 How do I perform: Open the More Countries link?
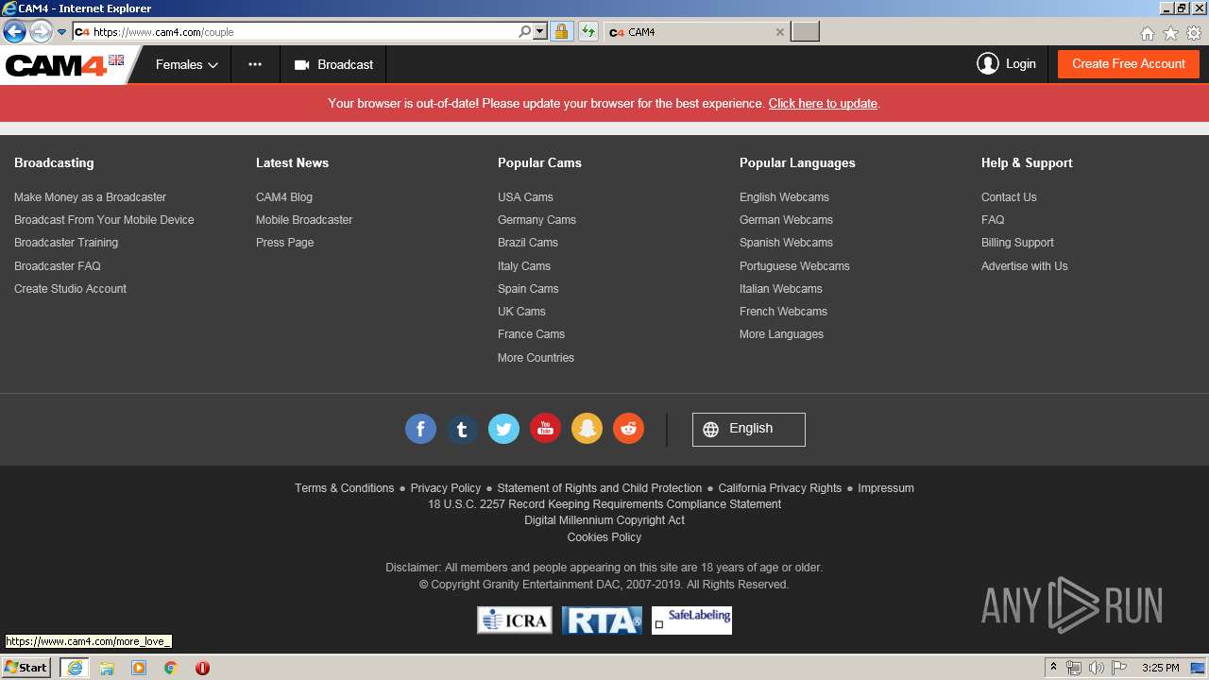(x=536, y=358)
